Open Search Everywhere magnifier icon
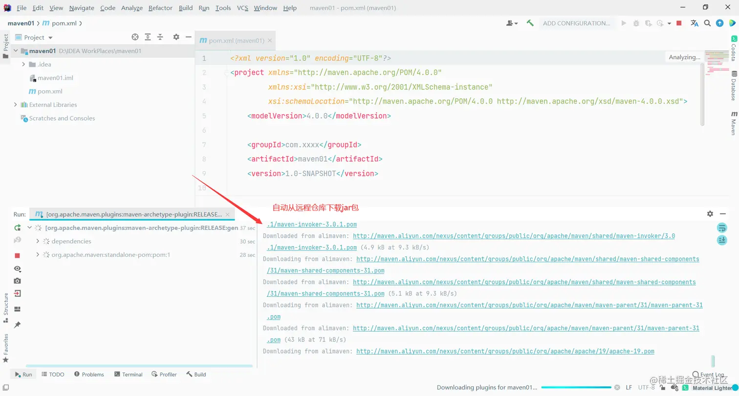739x396 pixels. [x=707, y=23]
